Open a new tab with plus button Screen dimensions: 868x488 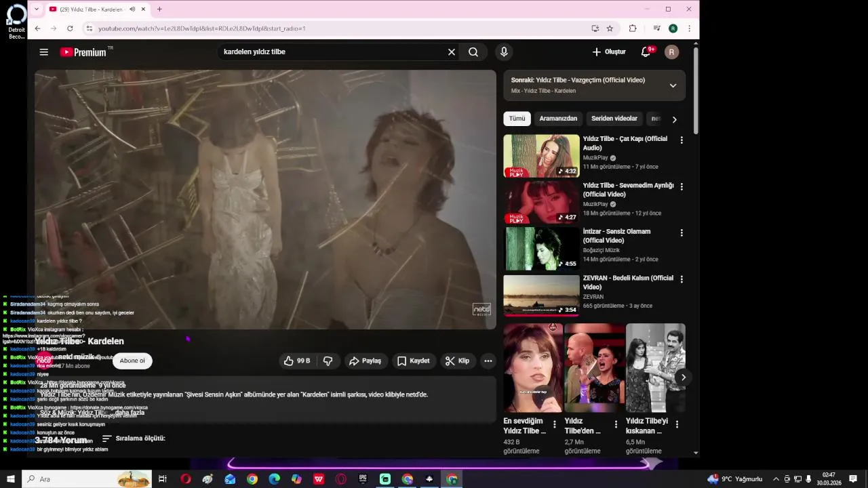159,9
